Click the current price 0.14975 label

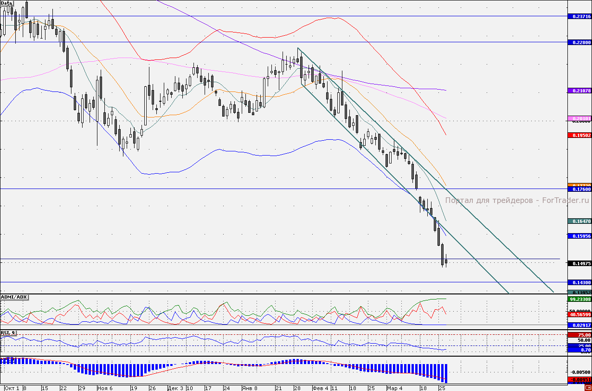point(579,263)
